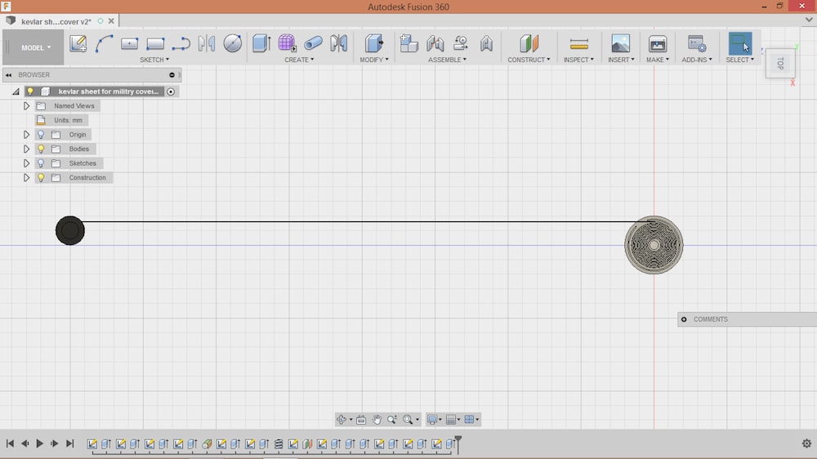Open the Measure inspect tool

(579, 44)
